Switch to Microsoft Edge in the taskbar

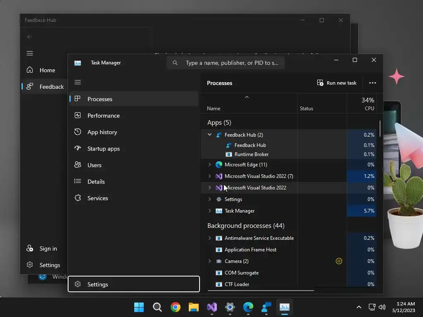click(x=248, y=307)
